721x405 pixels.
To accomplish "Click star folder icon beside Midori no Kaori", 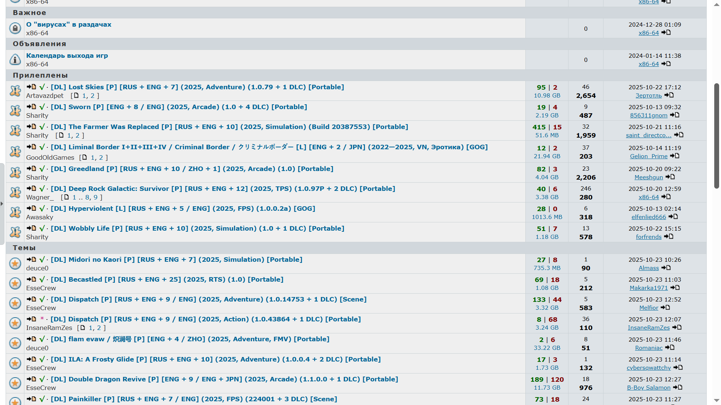I will [15, 264].
